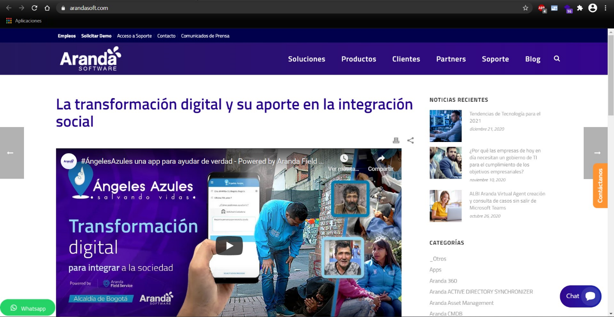Viewport: 614px width, 317px height.
Task: Open the Contacto link
Action: (x=167, y=36)
